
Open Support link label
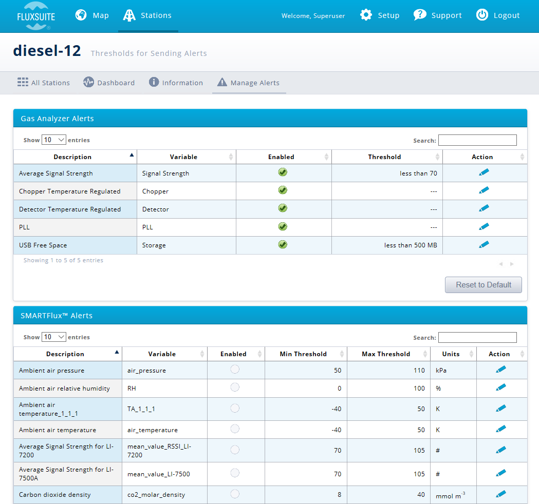447,15
